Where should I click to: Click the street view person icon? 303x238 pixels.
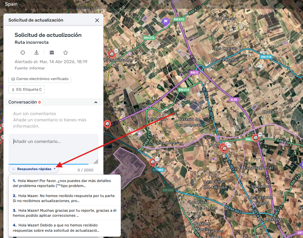pos(36,53)
